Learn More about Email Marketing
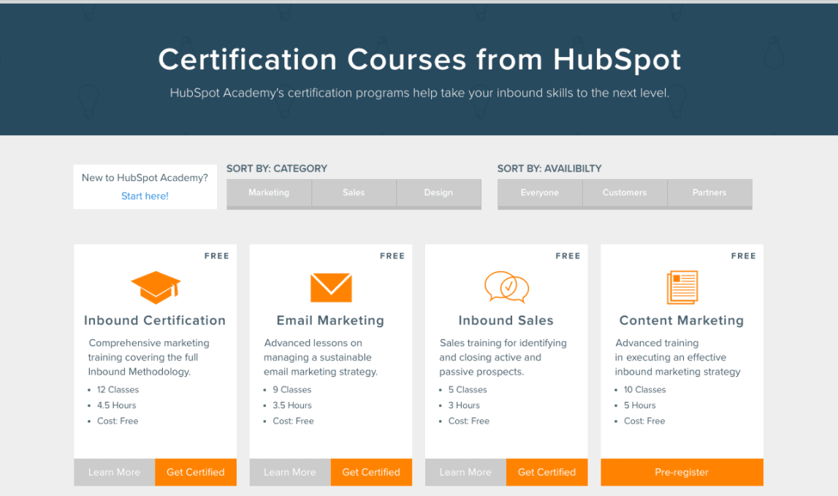The width and height of the screenshot is (838, 496). point(290,472)
